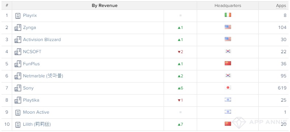Sort by the Apps column header
The height and width of the screenshot is (132, 290).
[x=281, y=6]
